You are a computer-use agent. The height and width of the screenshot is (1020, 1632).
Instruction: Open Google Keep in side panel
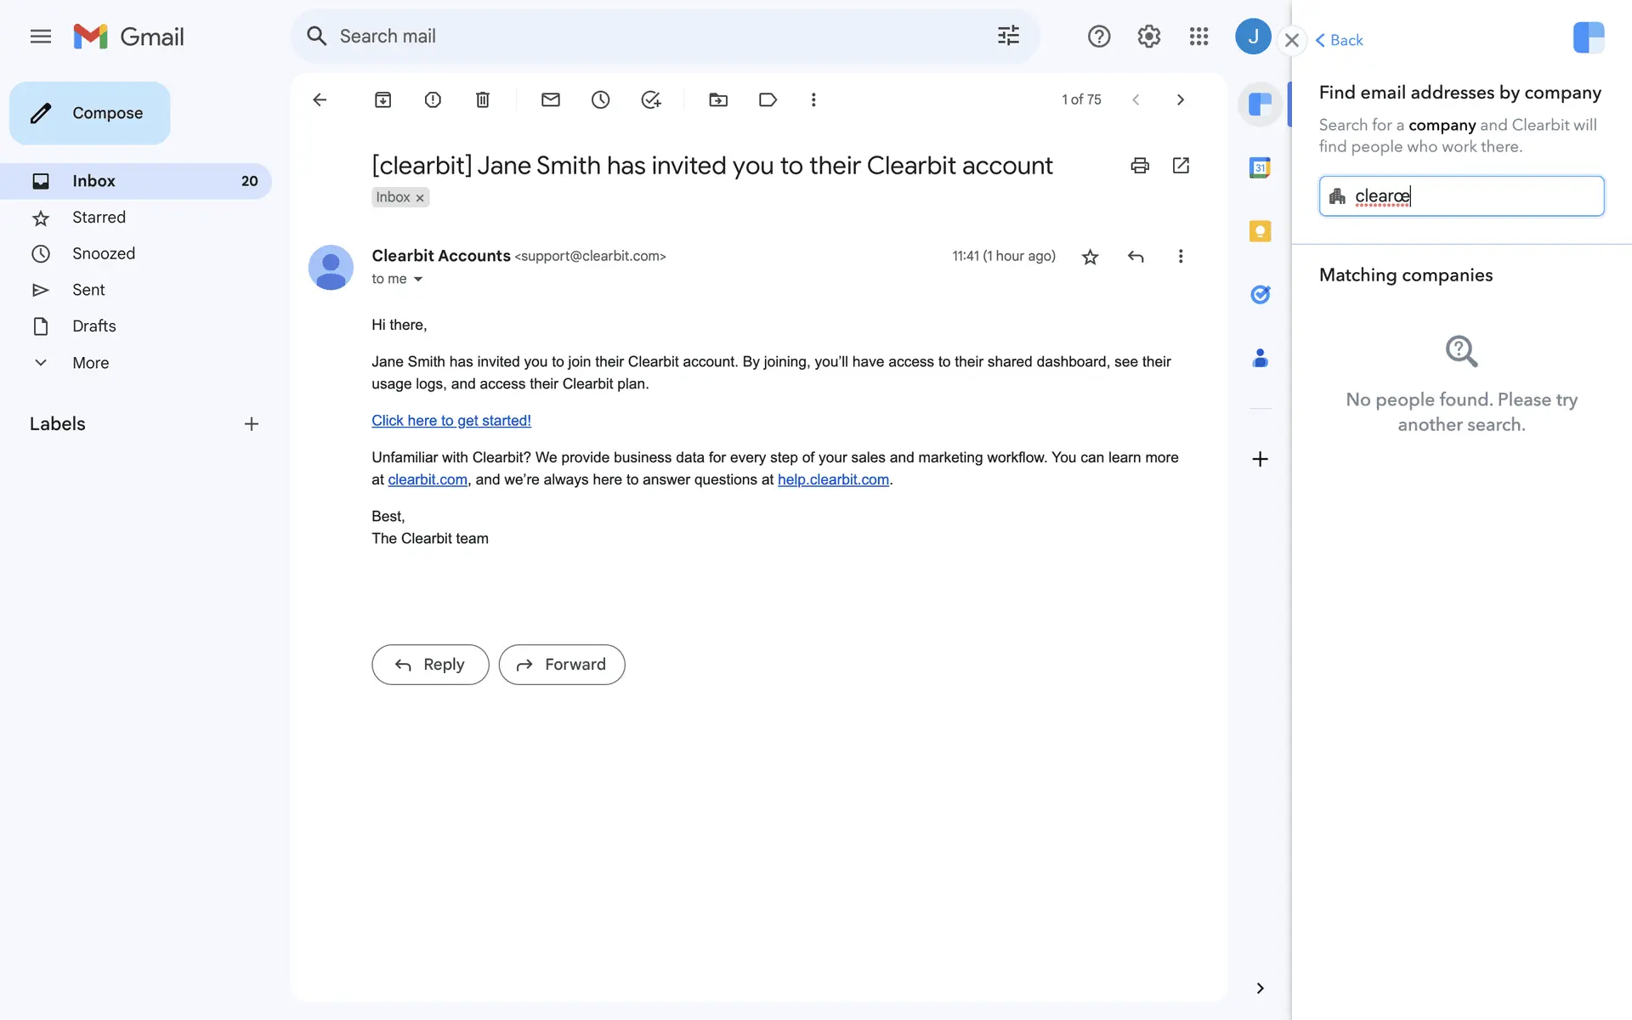(1260, 231)
